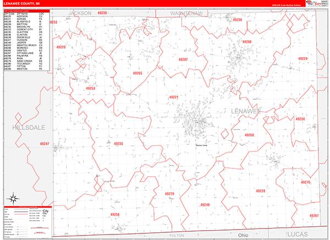Click the WASHTENAW county name label
330x240 pixels.
pos(186,13)
